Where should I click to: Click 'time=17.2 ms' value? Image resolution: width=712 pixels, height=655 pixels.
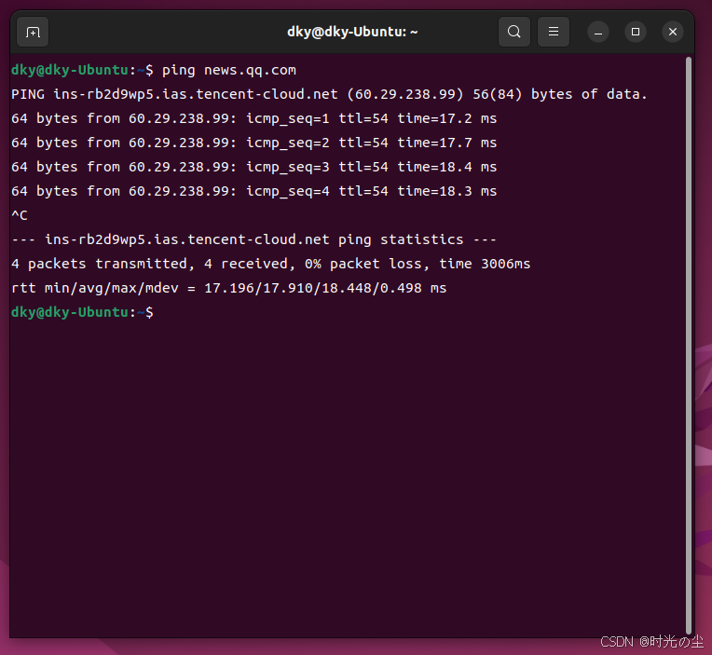(x=447, y=118)
